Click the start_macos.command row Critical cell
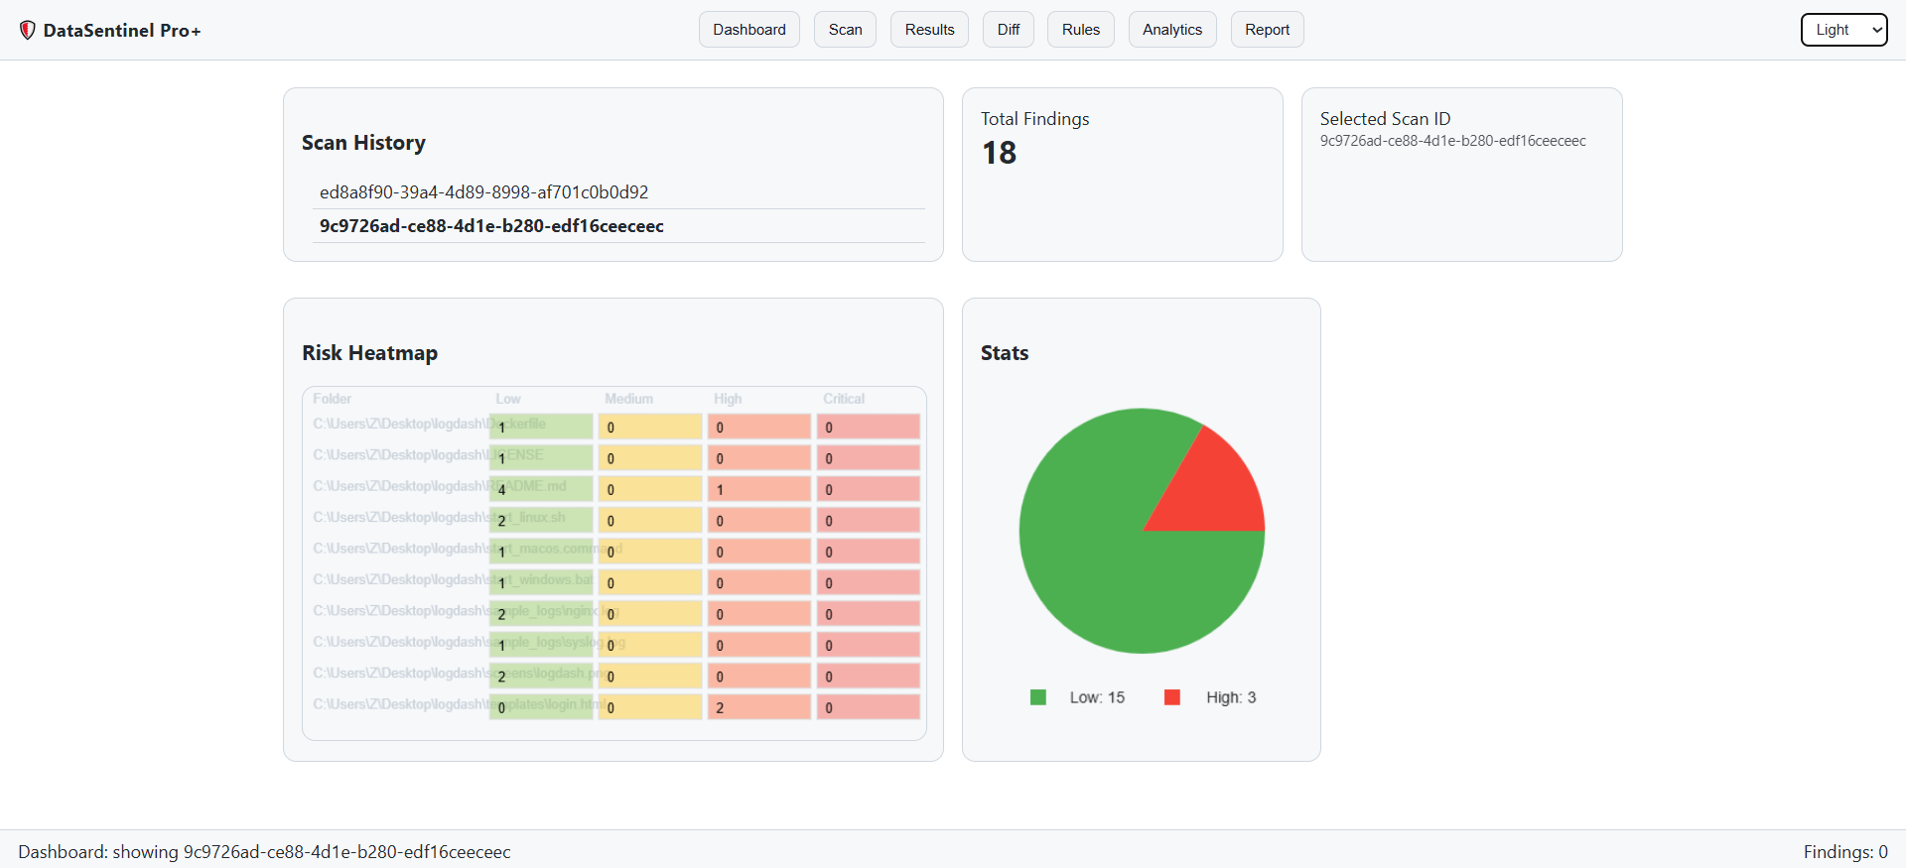Viewport: 1906px width, 868px height. click(869, 552)
